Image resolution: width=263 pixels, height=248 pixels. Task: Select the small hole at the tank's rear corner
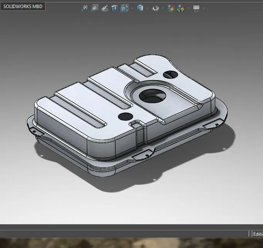[x=170, y=74]
